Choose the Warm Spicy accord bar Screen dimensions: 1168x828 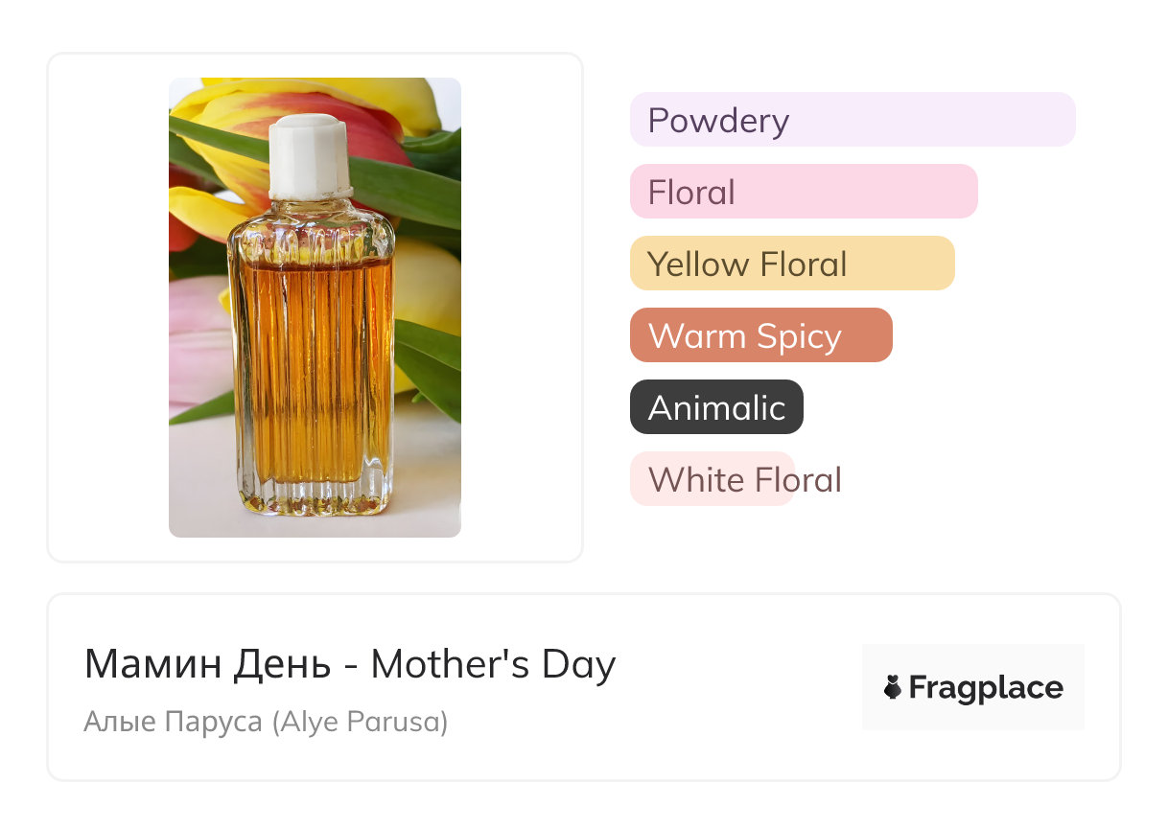(x=760, y=335)
